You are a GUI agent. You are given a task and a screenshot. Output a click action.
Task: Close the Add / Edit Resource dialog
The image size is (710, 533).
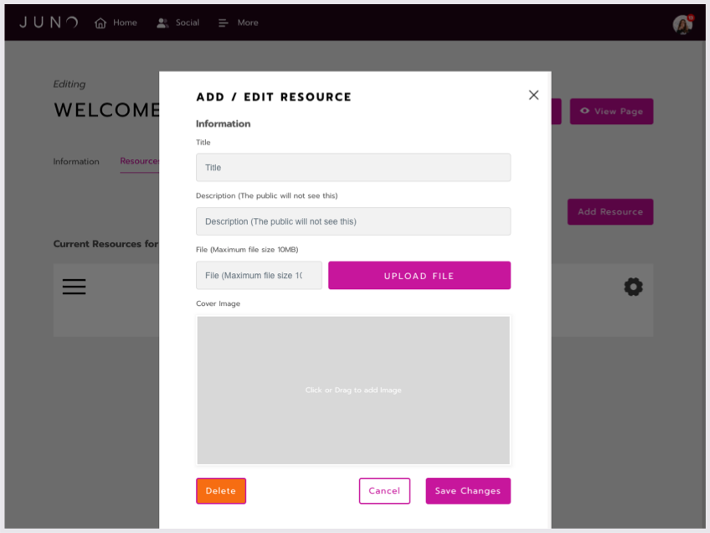(x=533, y=95)
